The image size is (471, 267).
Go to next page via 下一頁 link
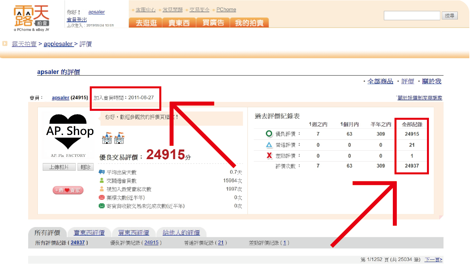(433, 260)
